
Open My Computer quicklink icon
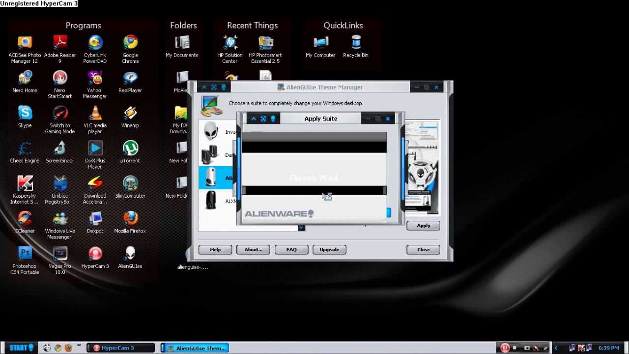[320, 47]
